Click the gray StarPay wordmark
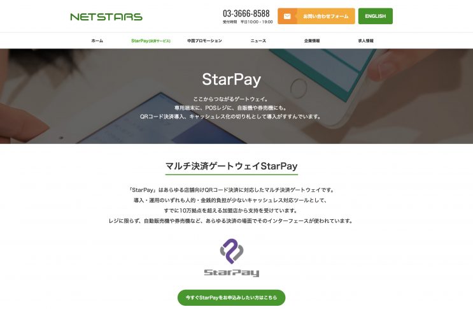The image size is (473, 309). pyautogui.click(x=232, y=273)
